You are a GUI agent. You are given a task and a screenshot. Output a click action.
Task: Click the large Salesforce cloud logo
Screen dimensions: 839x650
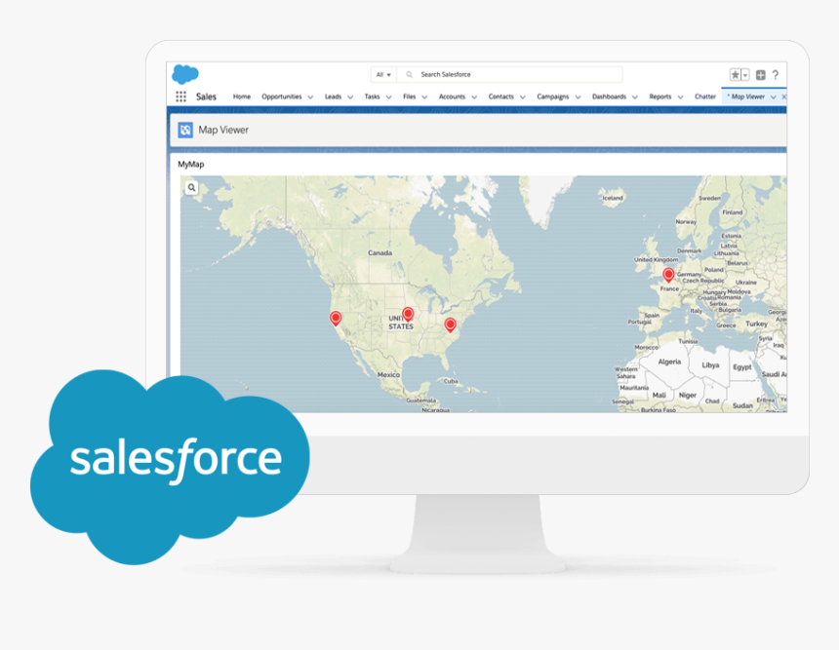click(170, 466)
